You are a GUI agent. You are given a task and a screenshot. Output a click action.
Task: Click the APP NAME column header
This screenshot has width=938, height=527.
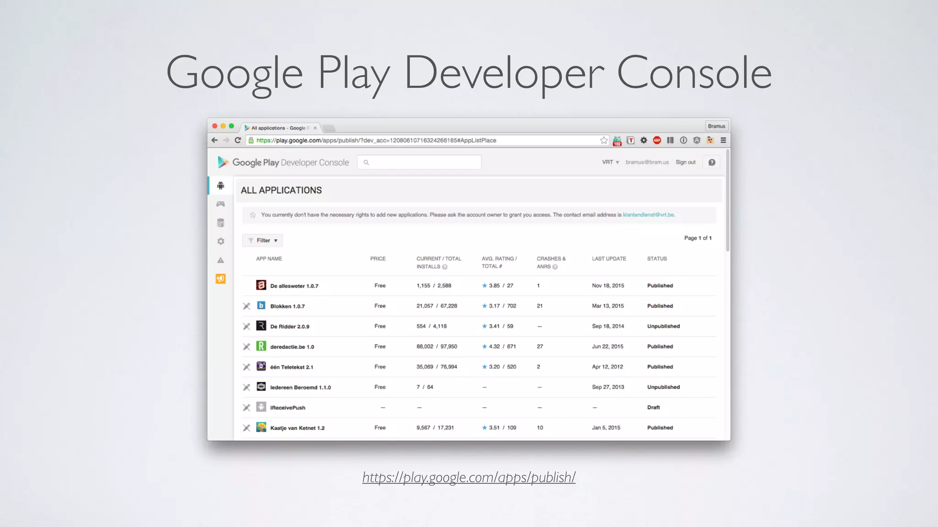(269, 258)
